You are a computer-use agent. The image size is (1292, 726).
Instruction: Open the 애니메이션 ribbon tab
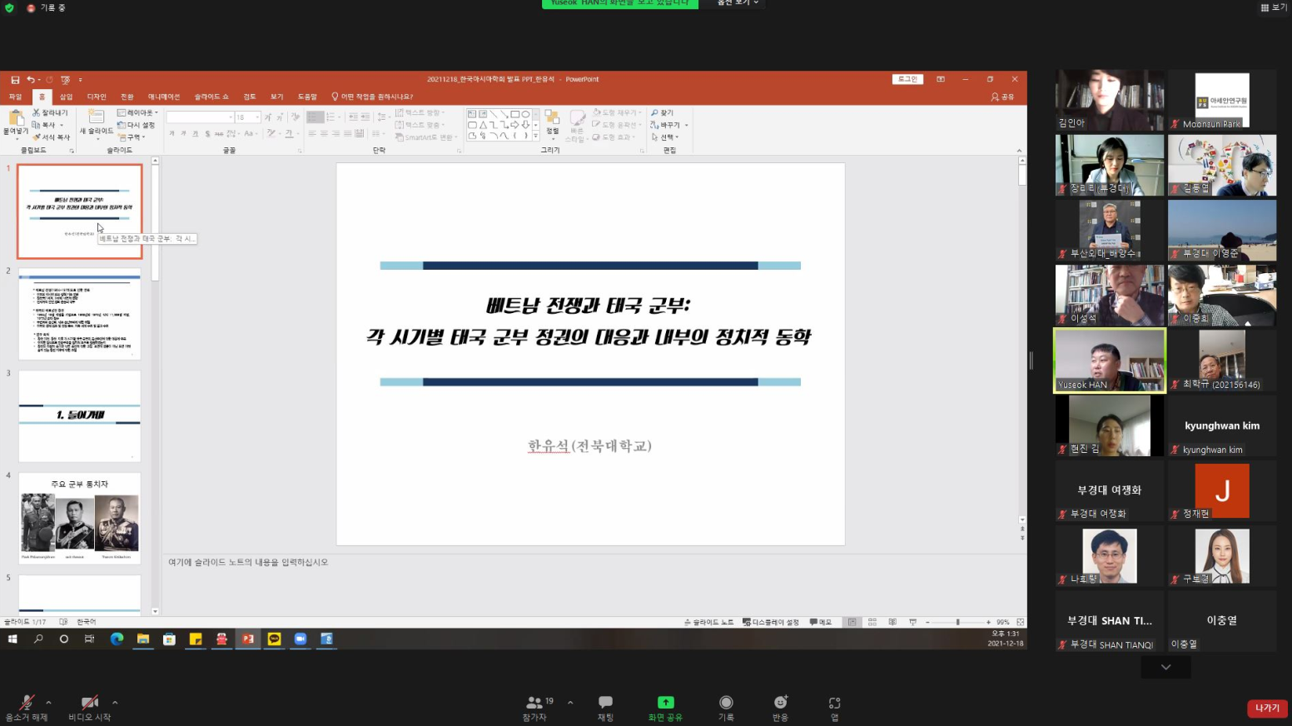point(164,97)
